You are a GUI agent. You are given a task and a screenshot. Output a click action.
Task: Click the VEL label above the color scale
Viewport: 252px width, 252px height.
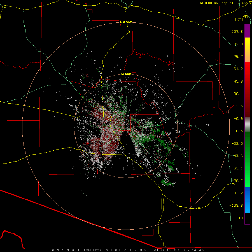246,17
